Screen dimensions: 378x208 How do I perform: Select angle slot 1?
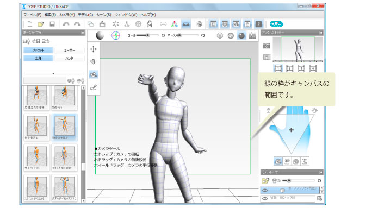coord(278,68)
